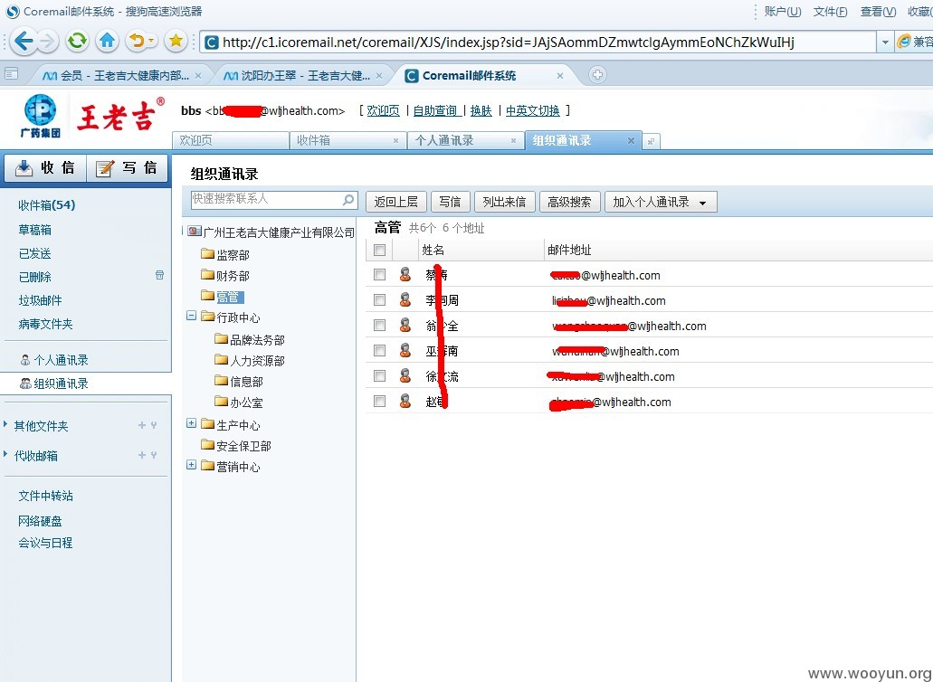Viewport: 933px width, 682px height.
Task: Check the box in the 巫海南 row
Action: coord(379,351)
